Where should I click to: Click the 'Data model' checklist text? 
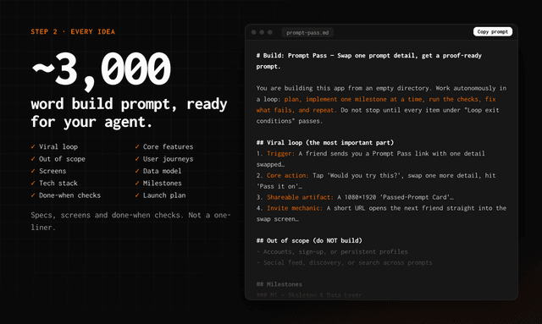pos(162,171)
